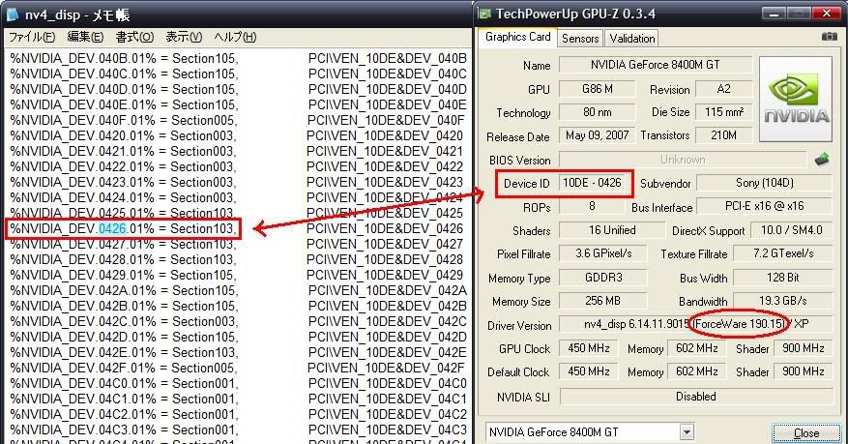Click the NVIDIA SLI Disabled field
The width and height of the screenshot is (848, 444).
coord(696,397)
